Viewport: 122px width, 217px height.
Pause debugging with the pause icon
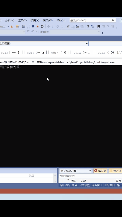[x=33, y=26]
